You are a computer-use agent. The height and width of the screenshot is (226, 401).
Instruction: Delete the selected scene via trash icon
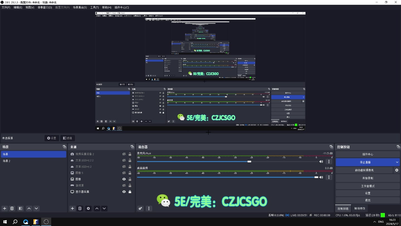tap(12, 208)
